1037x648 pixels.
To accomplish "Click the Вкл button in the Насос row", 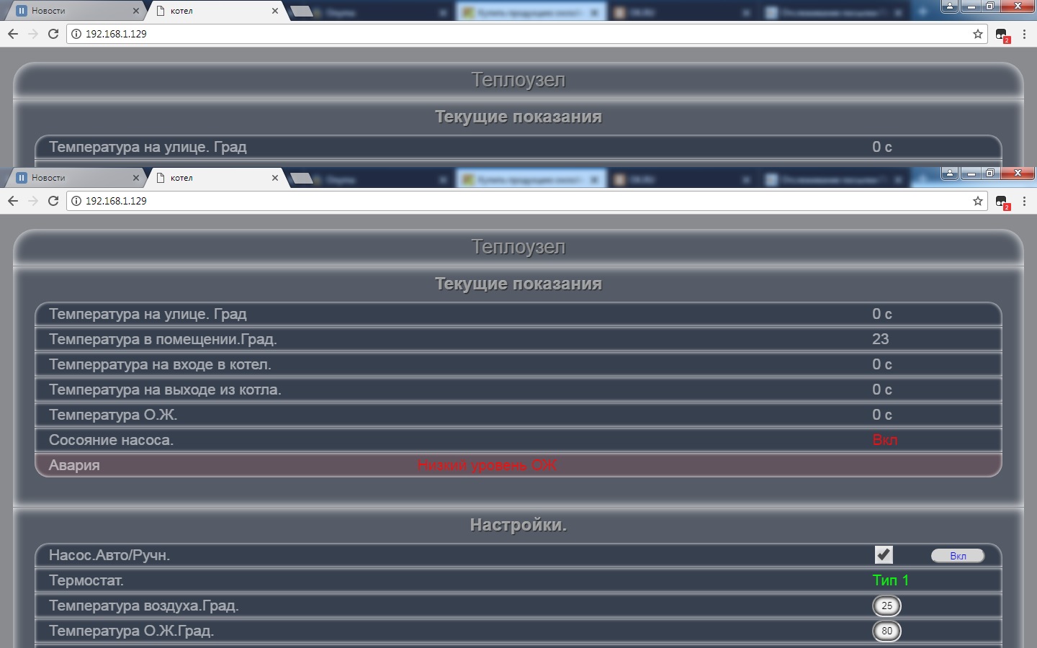I will pyautogui.click(x=958, y=556).
